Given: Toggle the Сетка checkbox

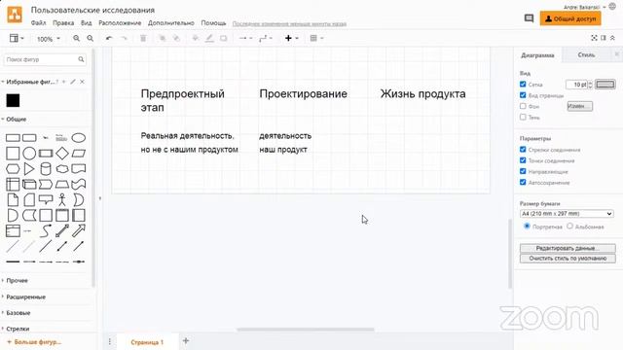Looking at the screenshot, I should coord(523,85).
